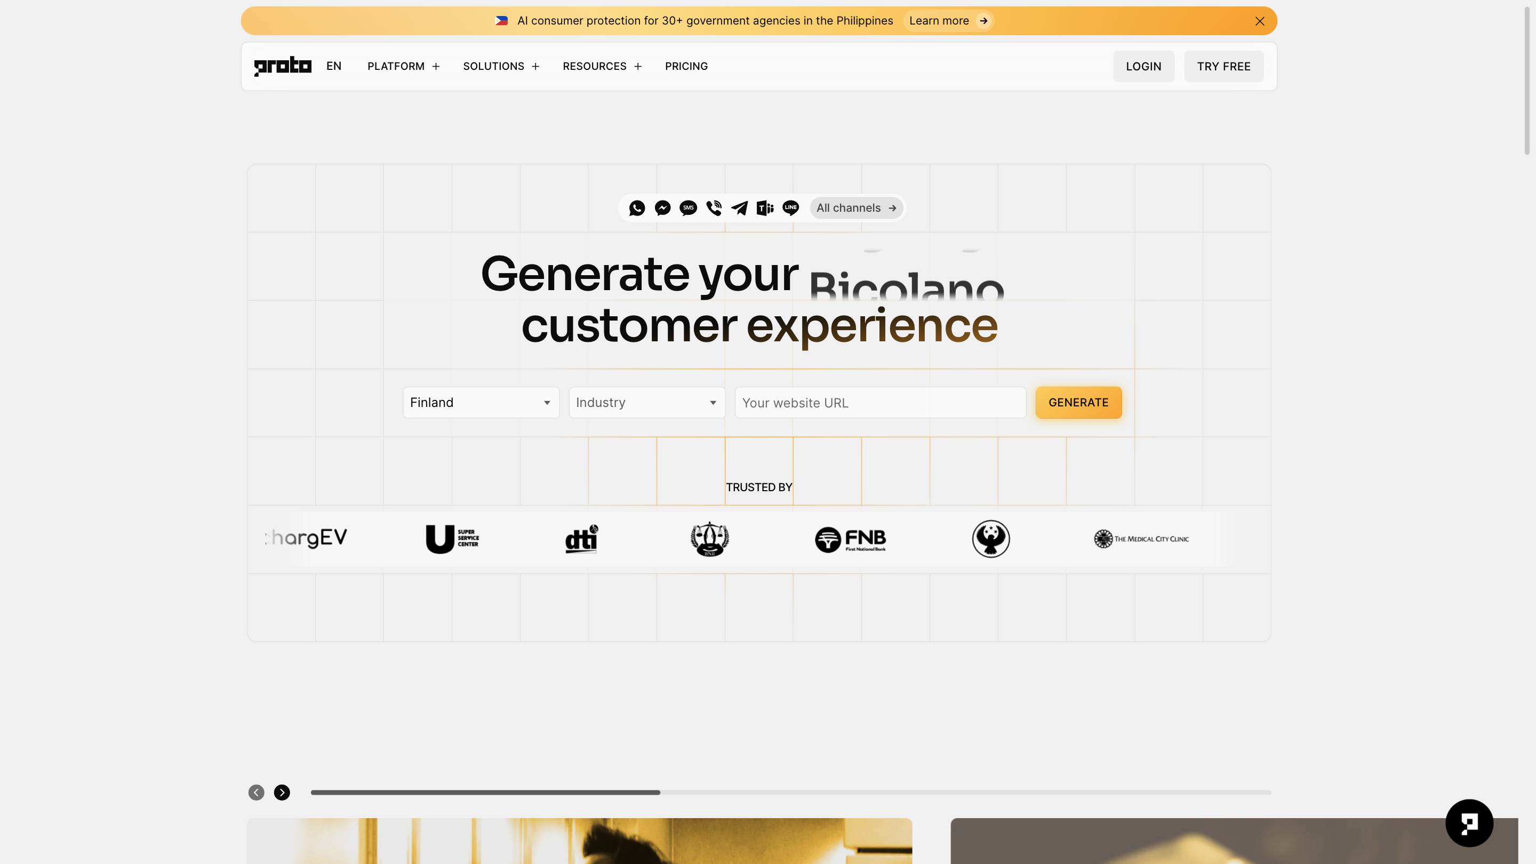Screen dimensions: 1536x864
Task: Click the Telegram channel icon
Action: [x=739, y=208]
